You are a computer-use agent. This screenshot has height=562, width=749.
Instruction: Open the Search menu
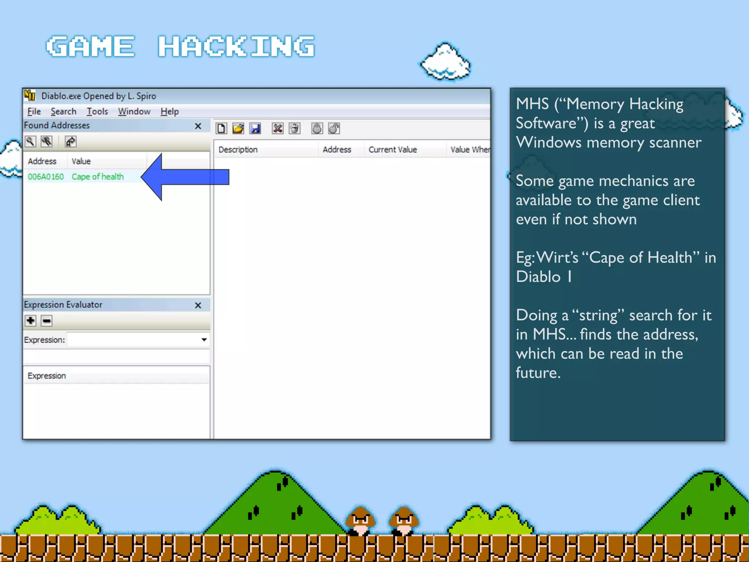pos(63,111)
